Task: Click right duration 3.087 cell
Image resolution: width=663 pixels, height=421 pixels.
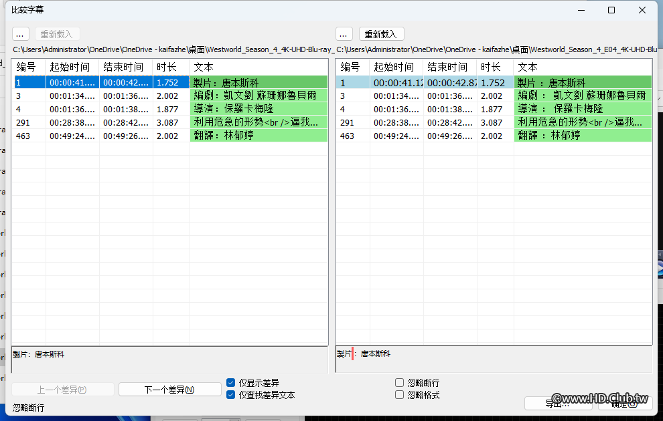Action: [x=496, y=122]
